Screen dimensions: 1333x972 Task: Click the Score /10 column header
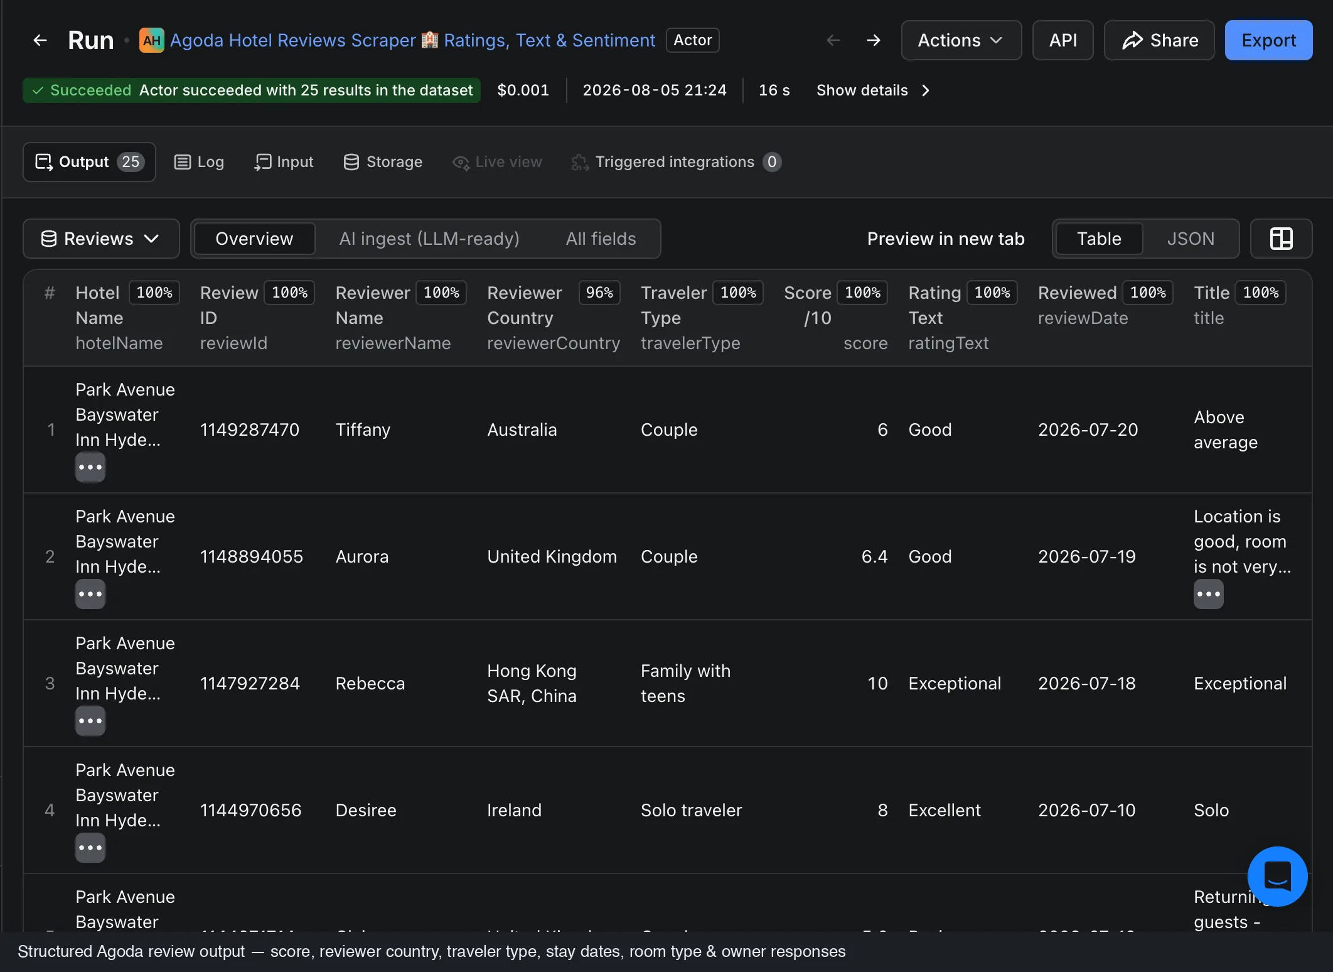(835, 318)
